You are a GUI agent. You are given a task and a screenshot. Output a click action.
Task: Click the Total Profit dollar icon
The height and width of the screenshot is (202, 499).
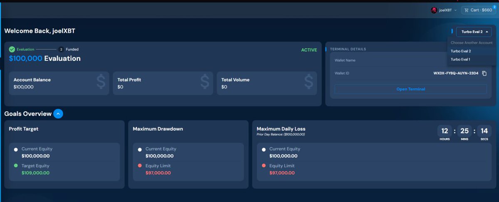click(205, 81)
